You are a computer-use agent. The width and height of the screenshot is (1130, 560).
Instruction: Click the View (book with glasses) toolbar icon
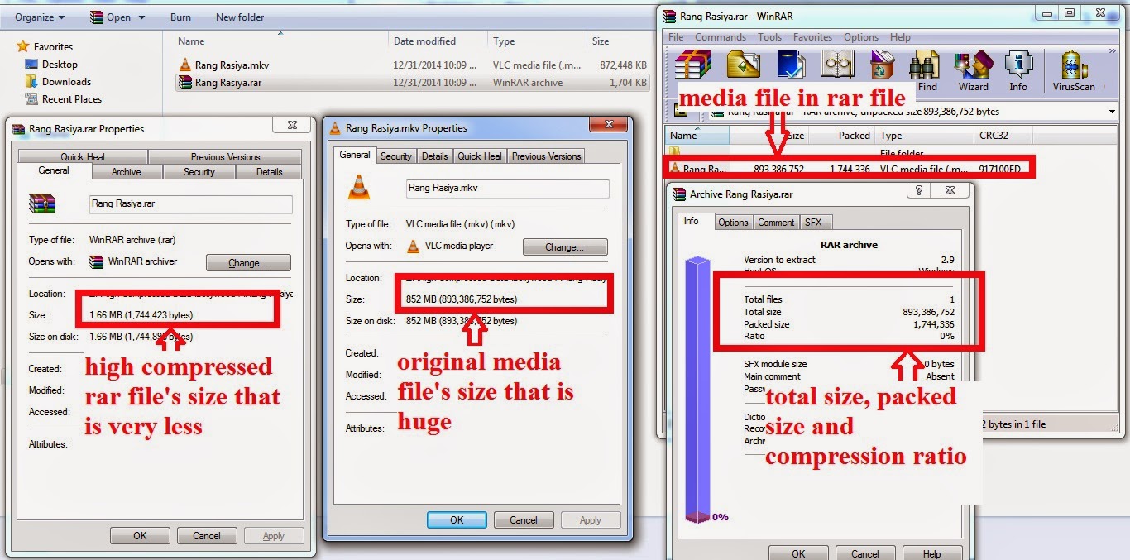pos(837,65)
